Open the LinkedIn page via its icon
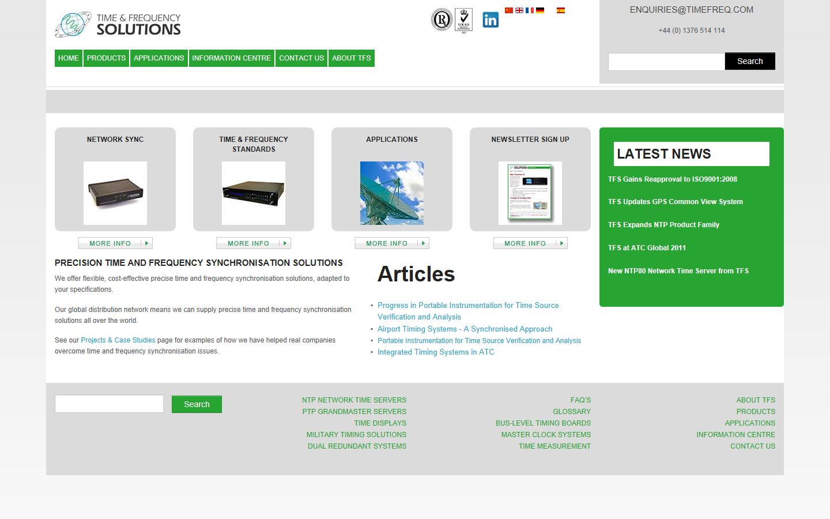The image size is (830, 519). tap(491, 20)
